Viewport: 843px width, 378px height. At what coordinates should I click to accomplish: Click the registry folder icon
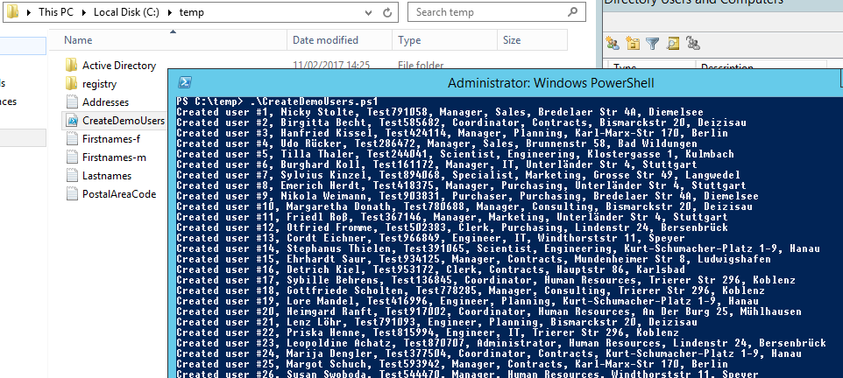(72, 84)
